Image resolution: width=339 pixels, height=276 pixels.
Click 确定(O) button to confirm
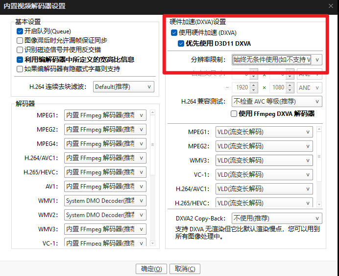coord(151,269)
